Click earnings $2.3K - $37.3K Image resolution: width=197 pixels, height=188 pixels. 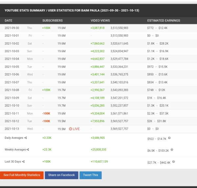tap(158, 114)
